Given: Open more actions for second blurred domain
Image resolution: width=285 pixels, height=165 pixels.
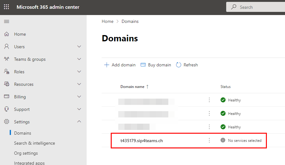Looking at the screenshot, I should 209,113.
